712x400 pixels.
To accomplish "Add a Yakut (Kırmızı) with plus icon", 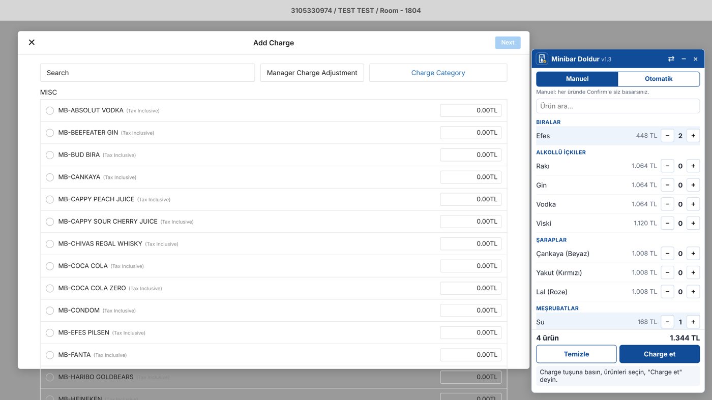I will click(693, 272).
